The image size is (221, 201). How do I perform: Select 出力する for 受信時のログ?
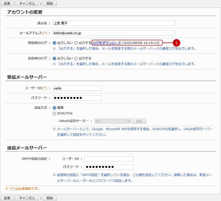[x=76, y=43]
